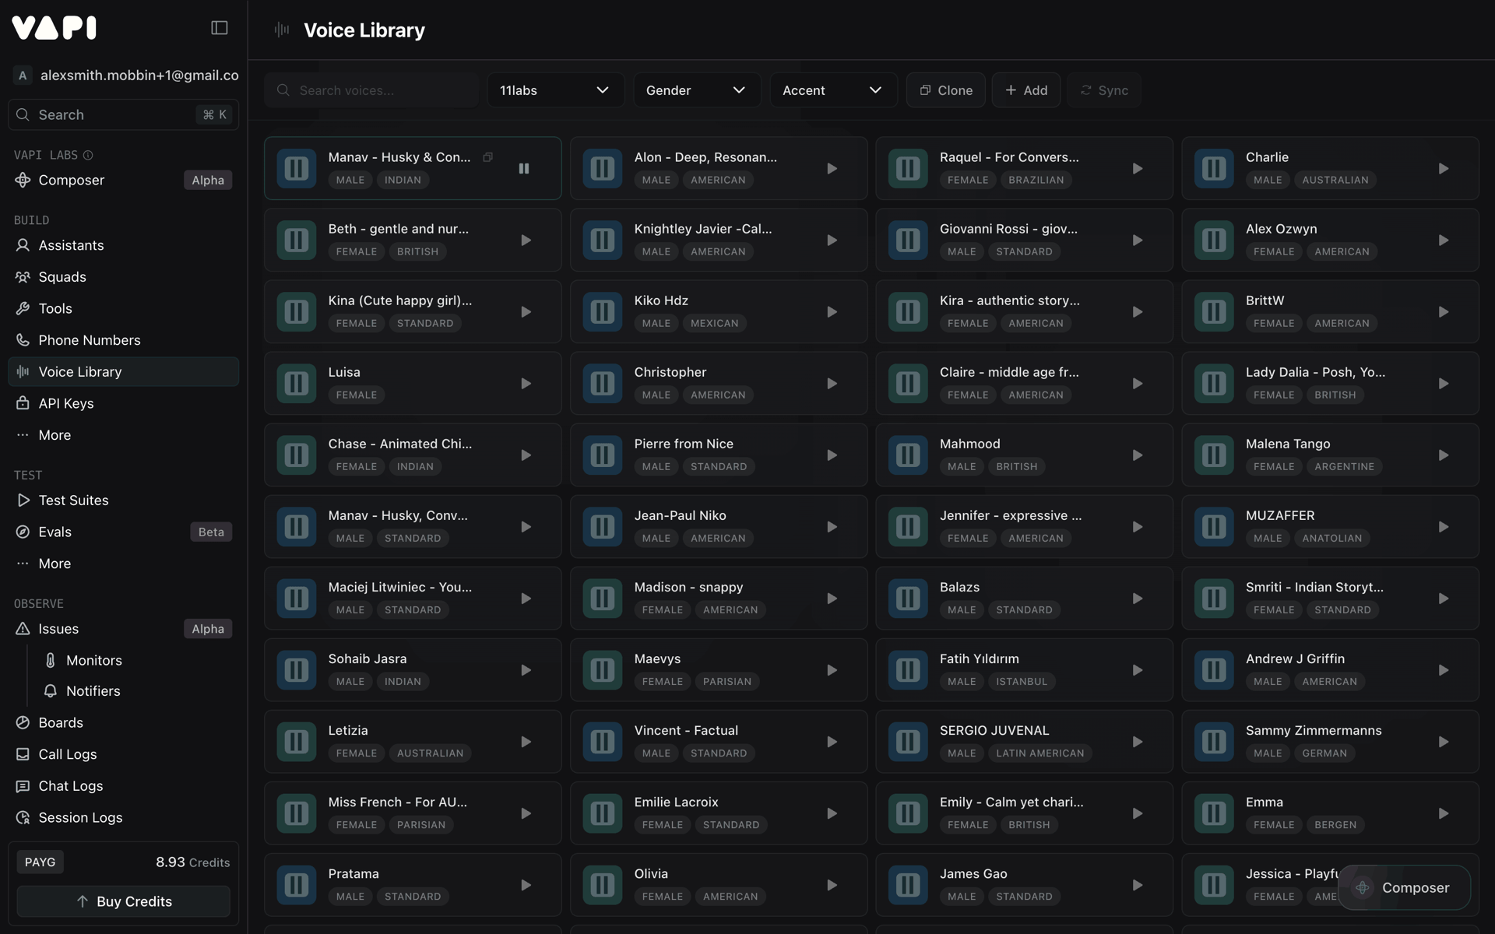Play the Pratama voice sample
The image size is (1495, 934).
(x=526, y=884)
